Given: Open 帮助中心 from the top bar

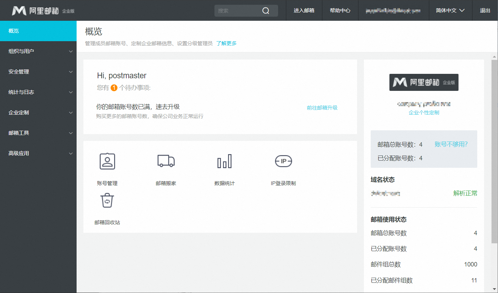Looking at the screenshot, I should pos(340,11).
